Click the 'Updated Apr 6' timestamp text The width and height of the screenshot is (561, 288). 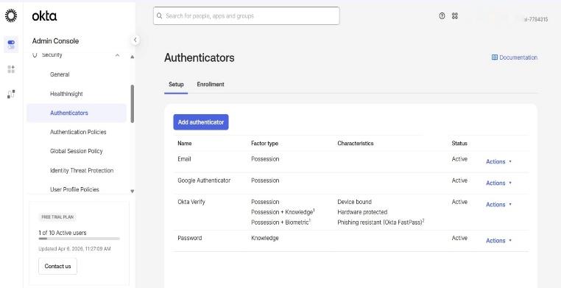(x=75, y=249)
